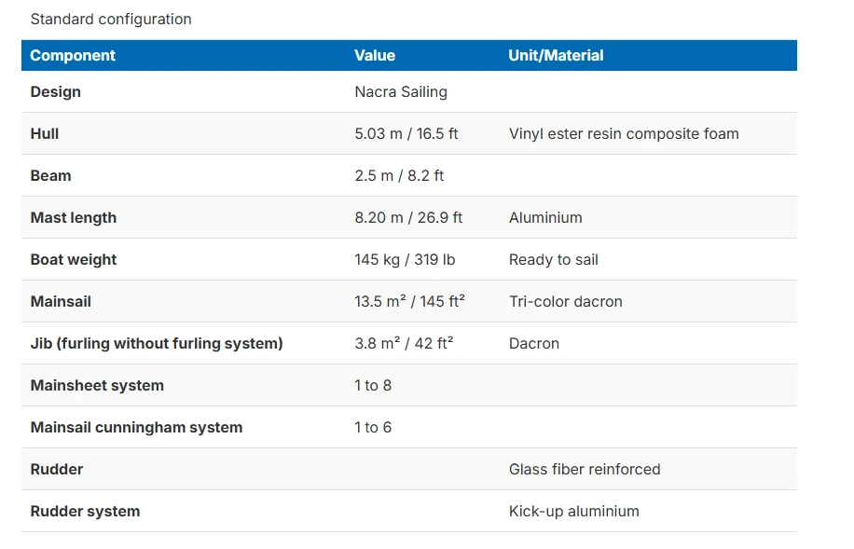Image resolution: width=854 pixels, height=549 pixels.
Task: Click the Kick-up aluminium cell
Action: click(574, 512)
